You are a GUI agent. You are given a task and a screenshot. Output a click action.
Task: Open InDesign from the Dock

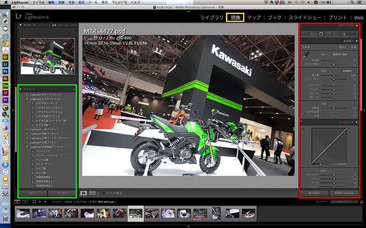pyautogui.click(x=5, y=93)
